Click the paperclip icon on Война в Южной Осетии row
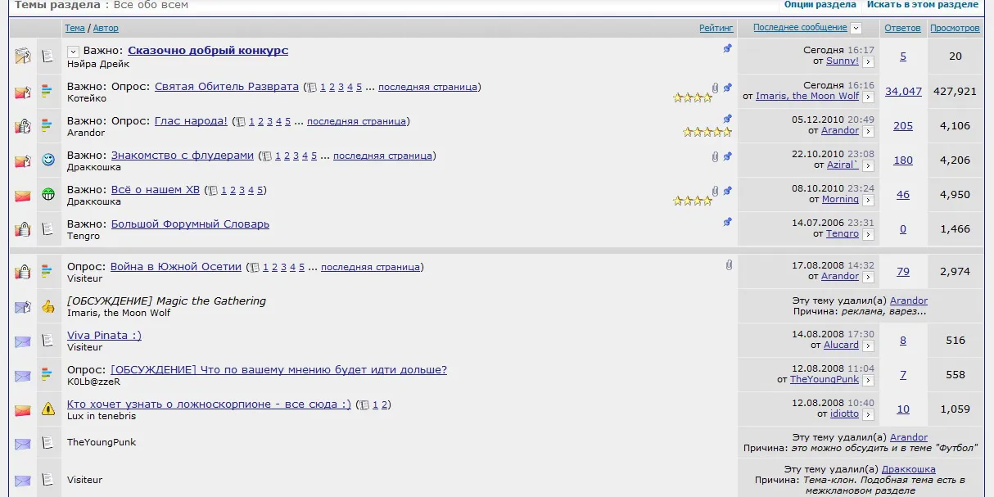 click(729, 265)
